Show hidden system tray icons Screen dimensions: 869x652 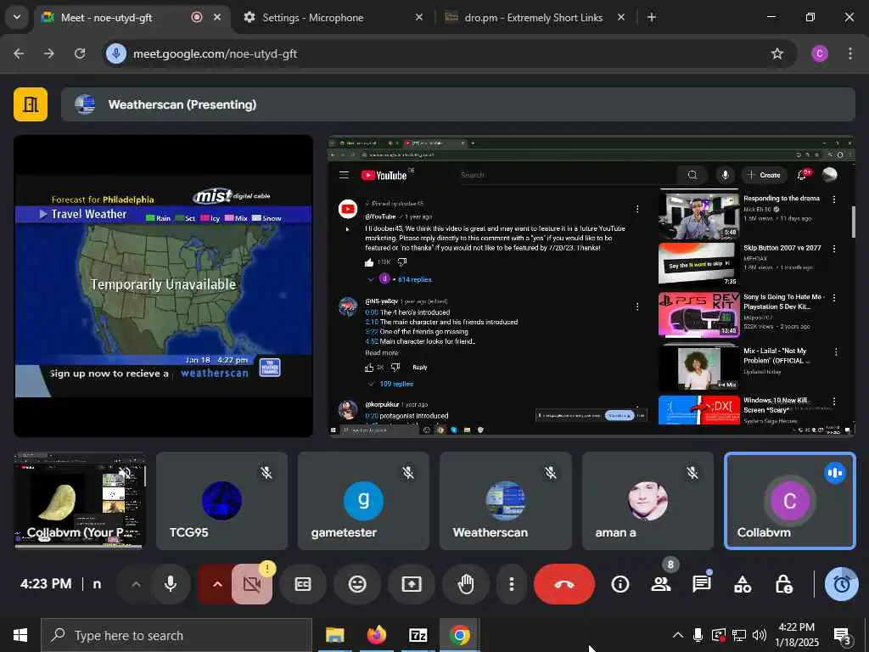pyautogui.click(x=678, y=635)
